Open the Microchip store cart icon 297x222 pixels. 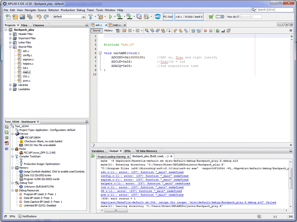point(211,17)
